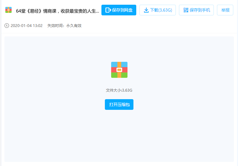Click the 永久有效 expiry value
Screen dimensions: 238x166
(74, 26)
